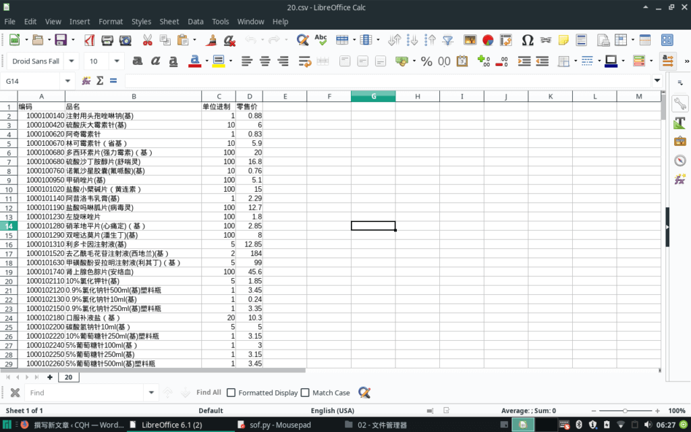Open the font size dropdown
This screenshot has height=432, width=691.
117,61
